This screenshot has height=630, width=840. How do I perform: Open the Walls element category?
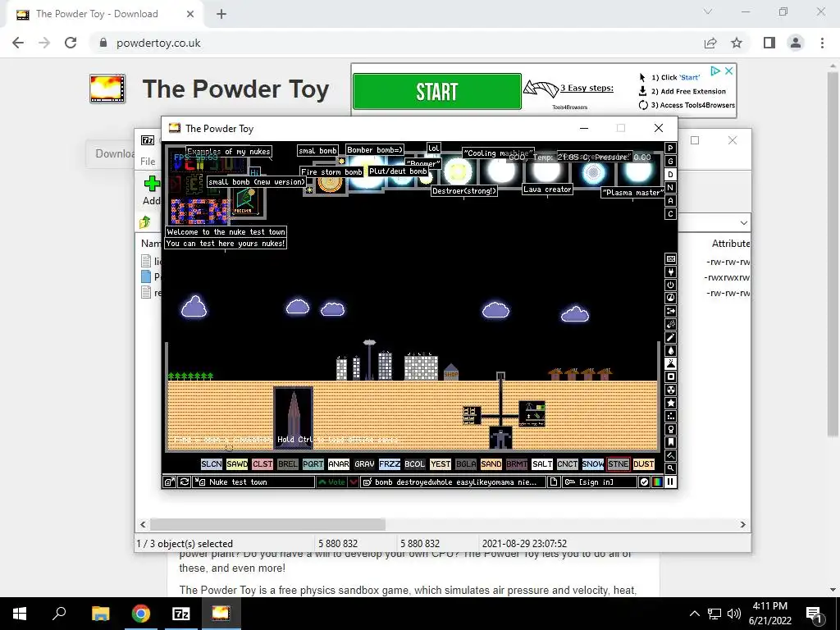point(670,258)
